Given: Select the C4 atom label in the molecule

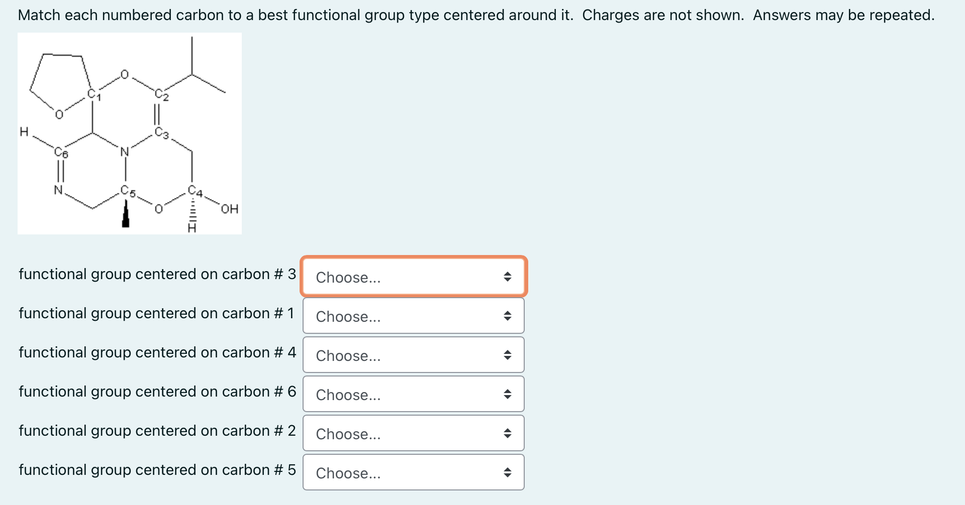Looking at the screenshot, I should click(195, 191).
